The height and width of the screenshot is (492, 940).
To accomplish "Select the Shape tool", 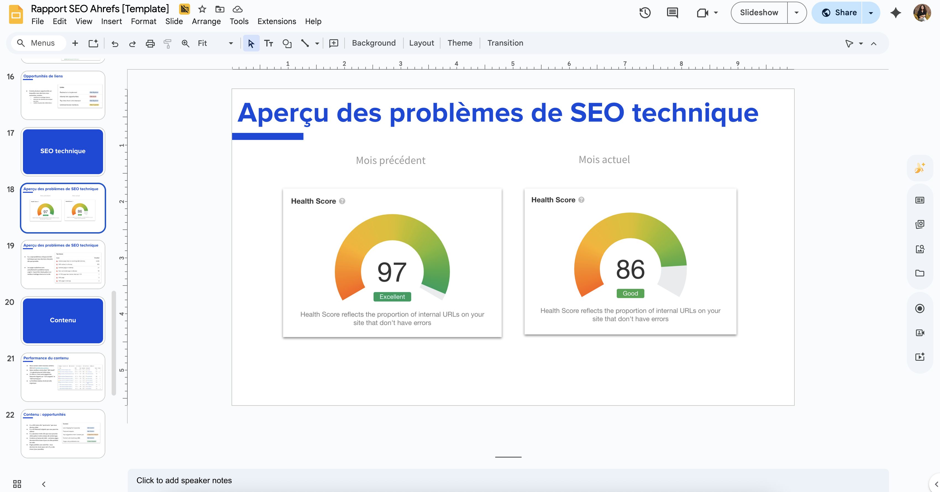I will [287, 43].
